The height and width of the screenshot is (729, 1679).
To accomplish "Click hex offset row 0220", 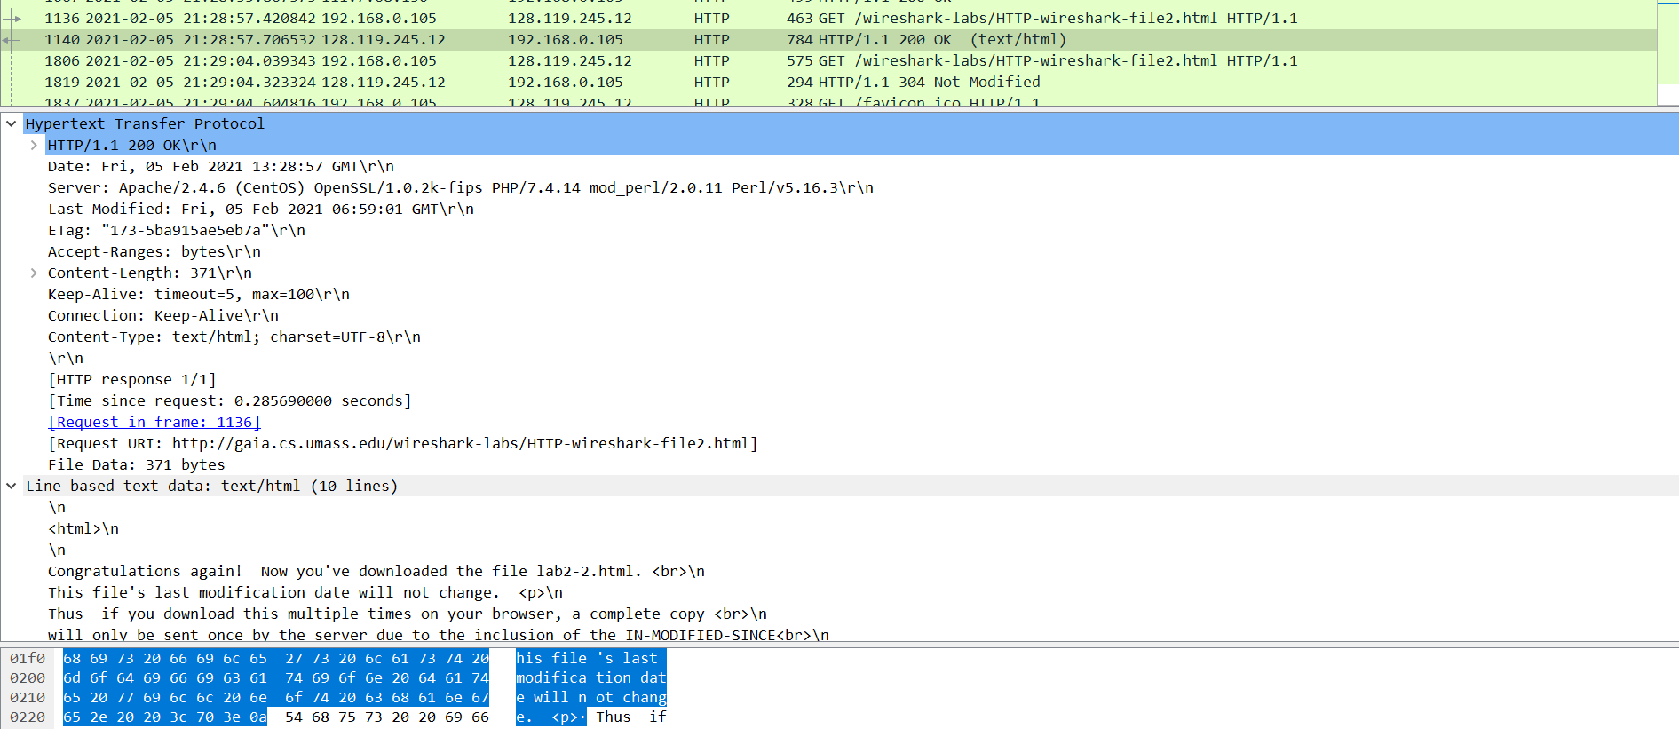I will click(28, 717).
